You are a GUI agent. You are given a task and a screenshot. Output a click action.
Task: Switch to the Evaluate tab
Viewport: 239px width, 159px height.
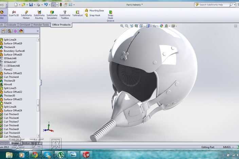click(11, 25)
